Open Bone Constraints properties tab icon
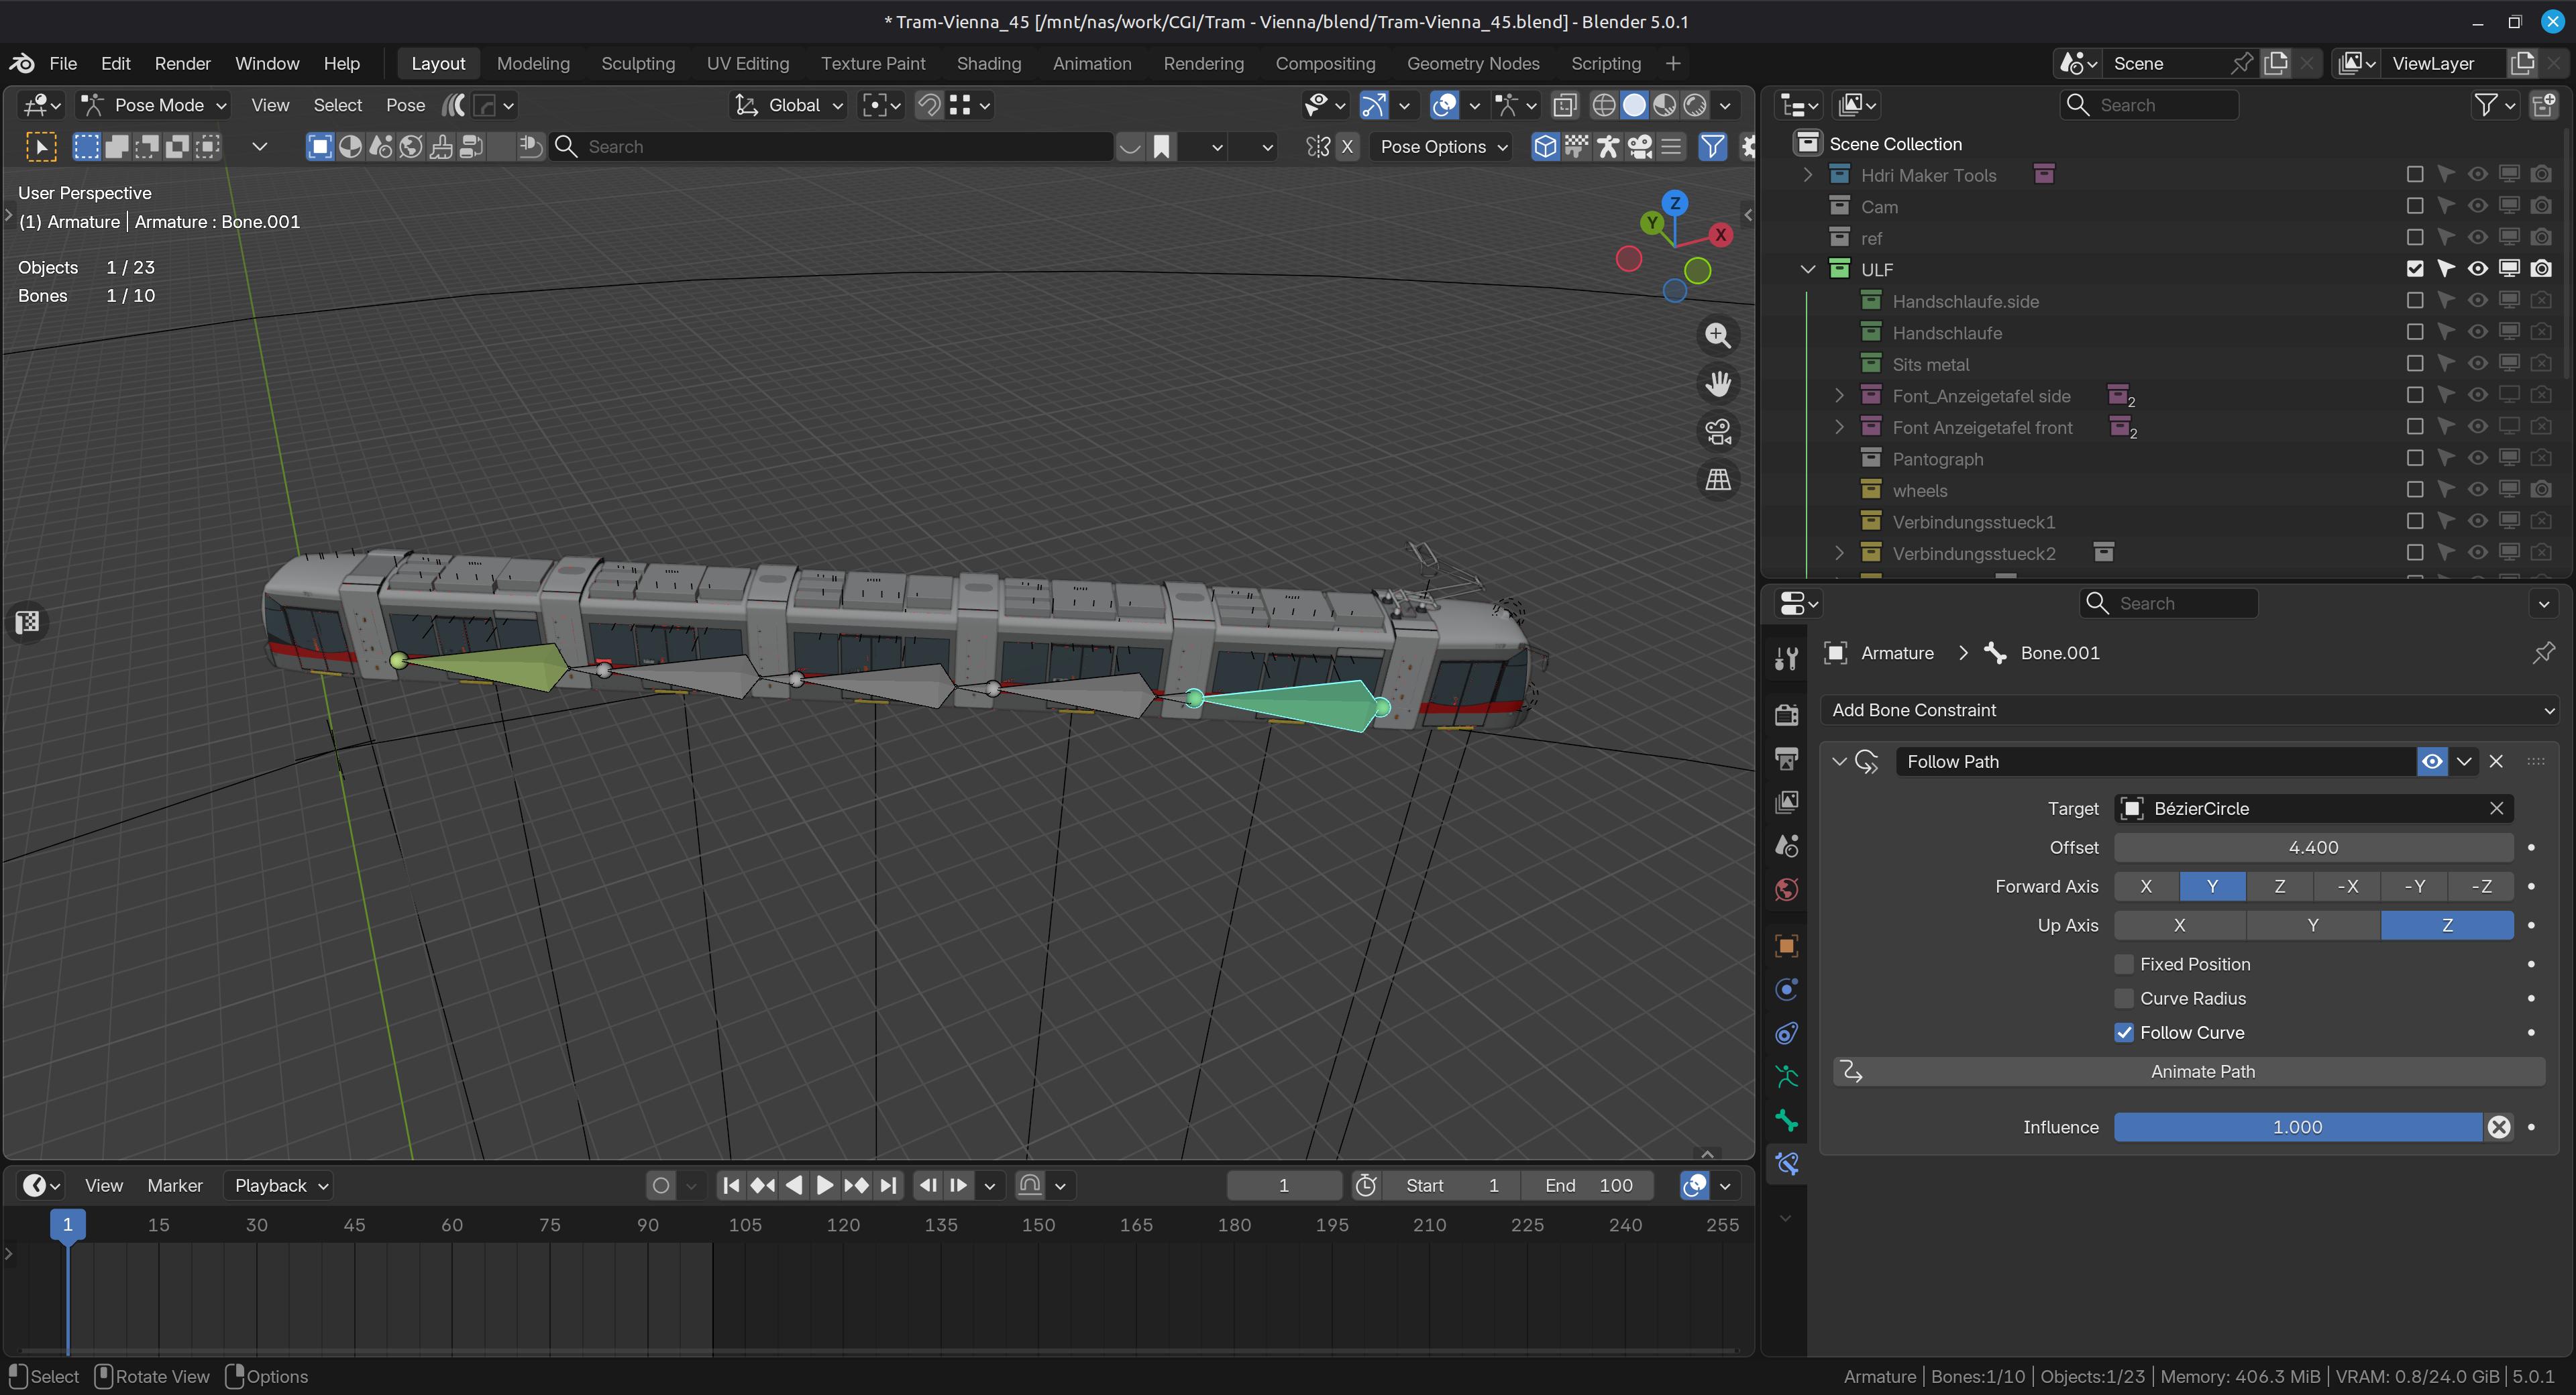The width and height of the screenshot is (2576, 1395). (x=1786, y=1164)
